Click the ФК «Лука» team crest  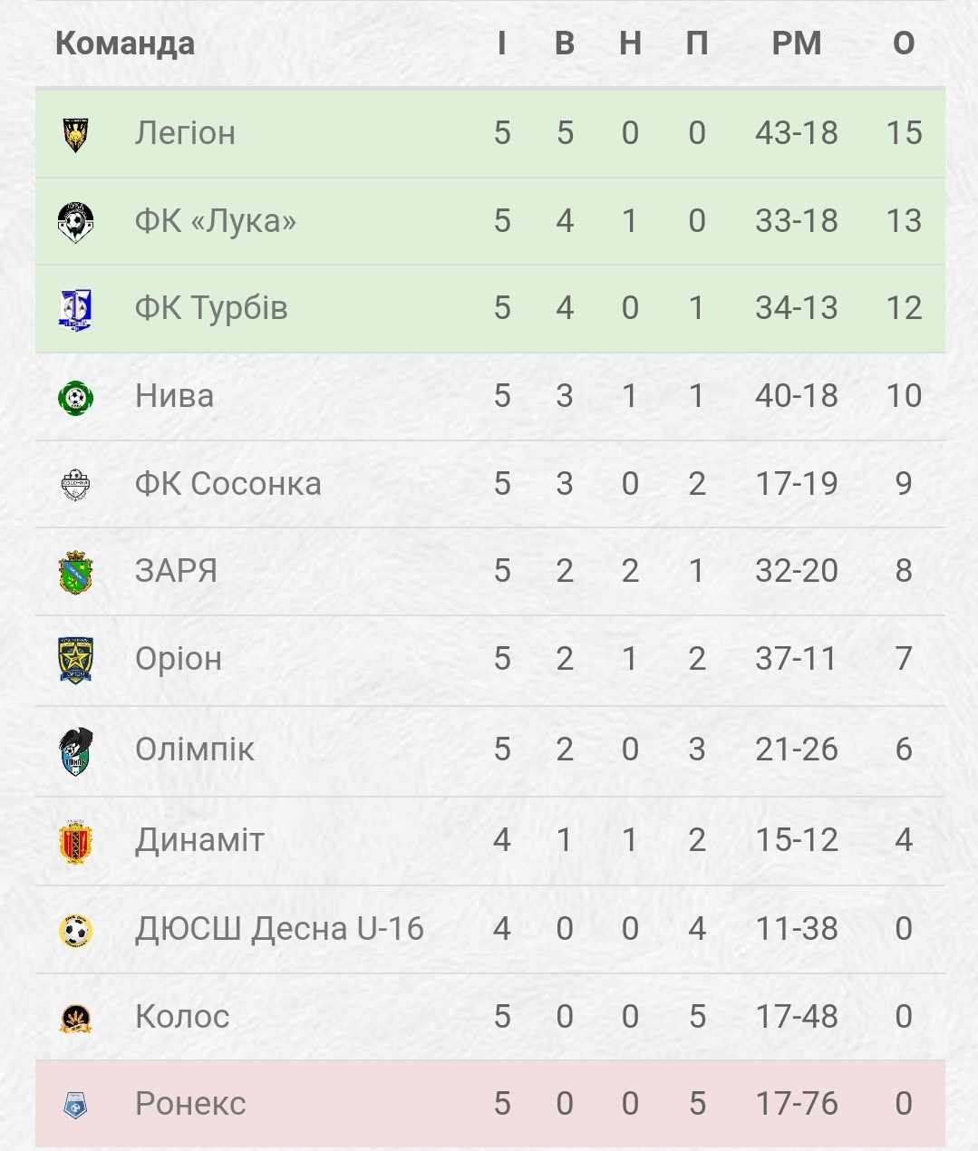75,222
